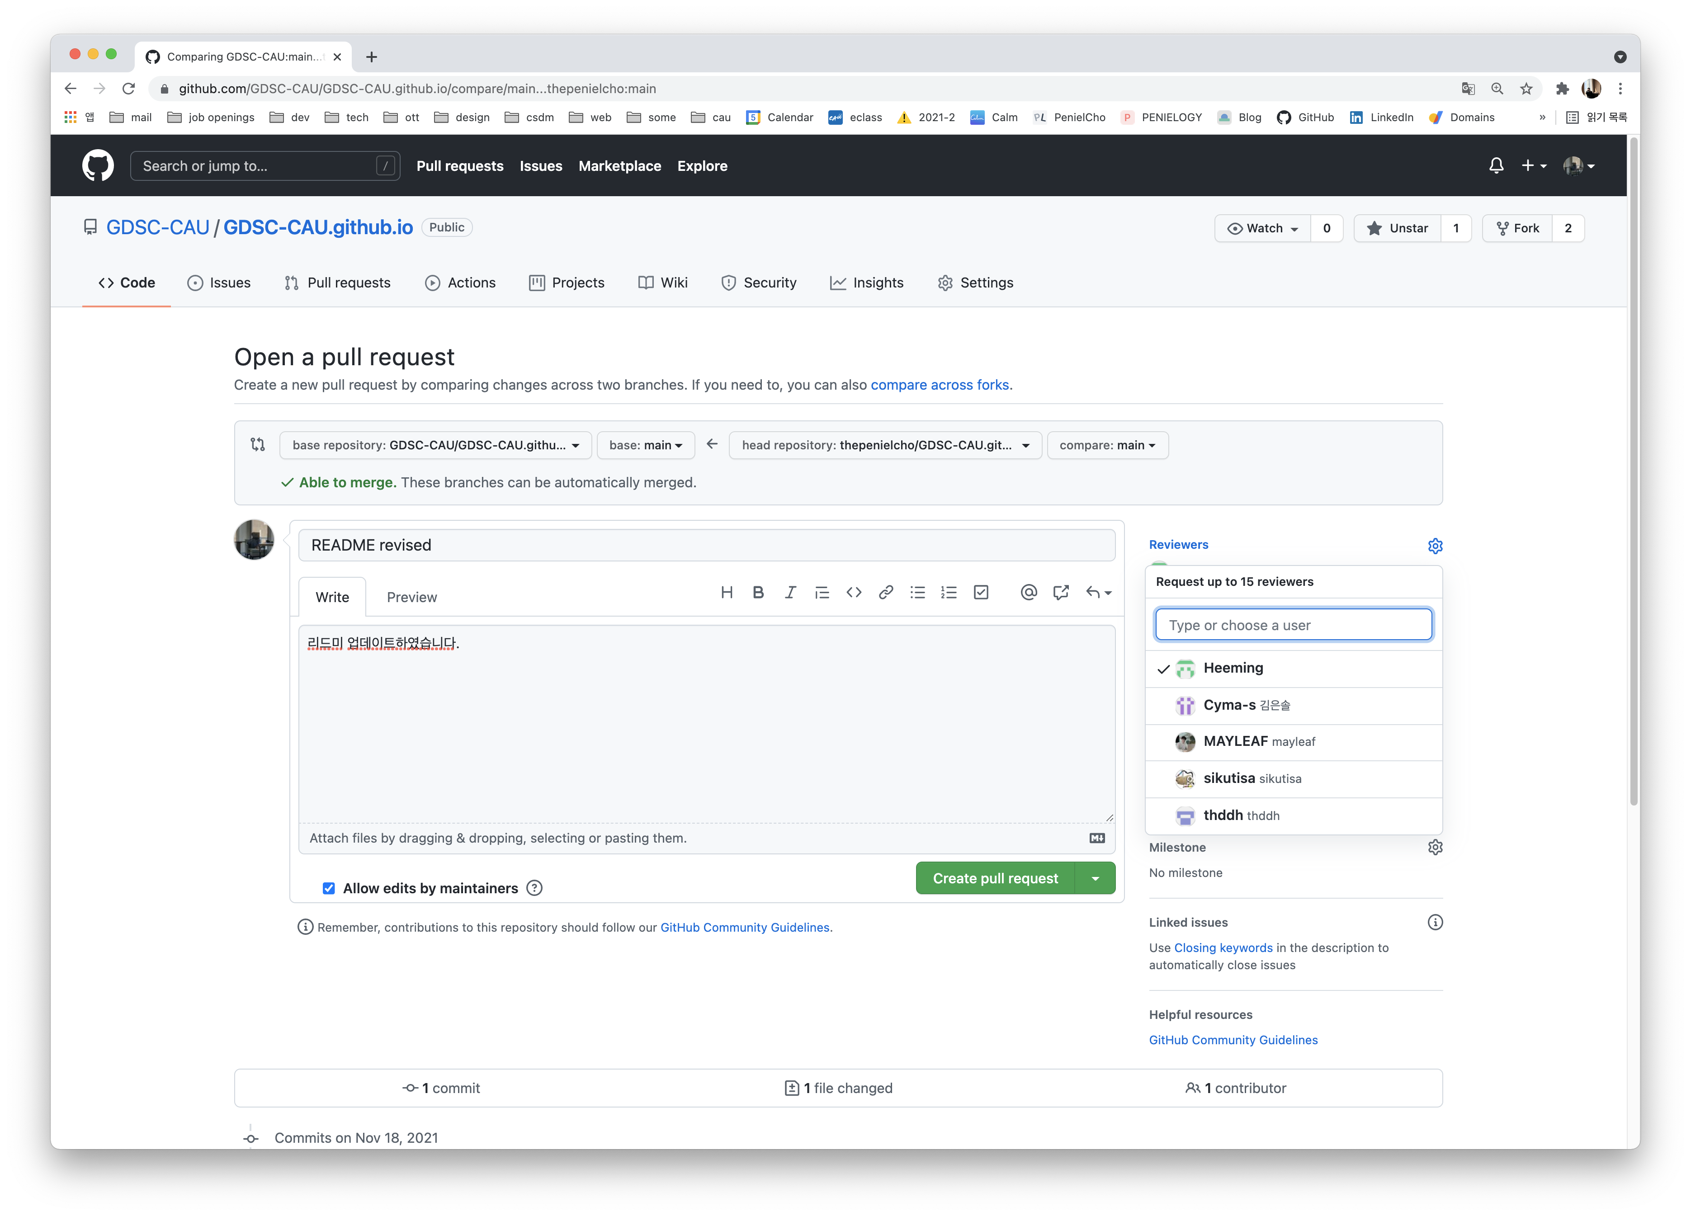This screenshot has width=1691, height=1216.
Task: Open a new browser tab
Action: 371,57
